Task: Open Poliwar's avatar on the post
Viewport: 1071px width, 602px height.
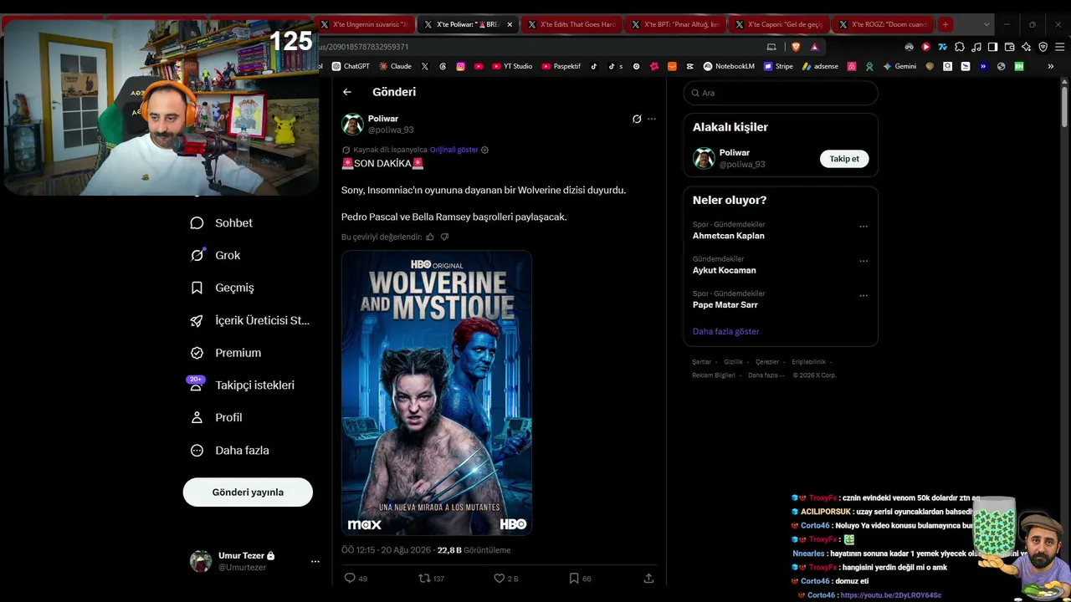Action: [352, 124]
